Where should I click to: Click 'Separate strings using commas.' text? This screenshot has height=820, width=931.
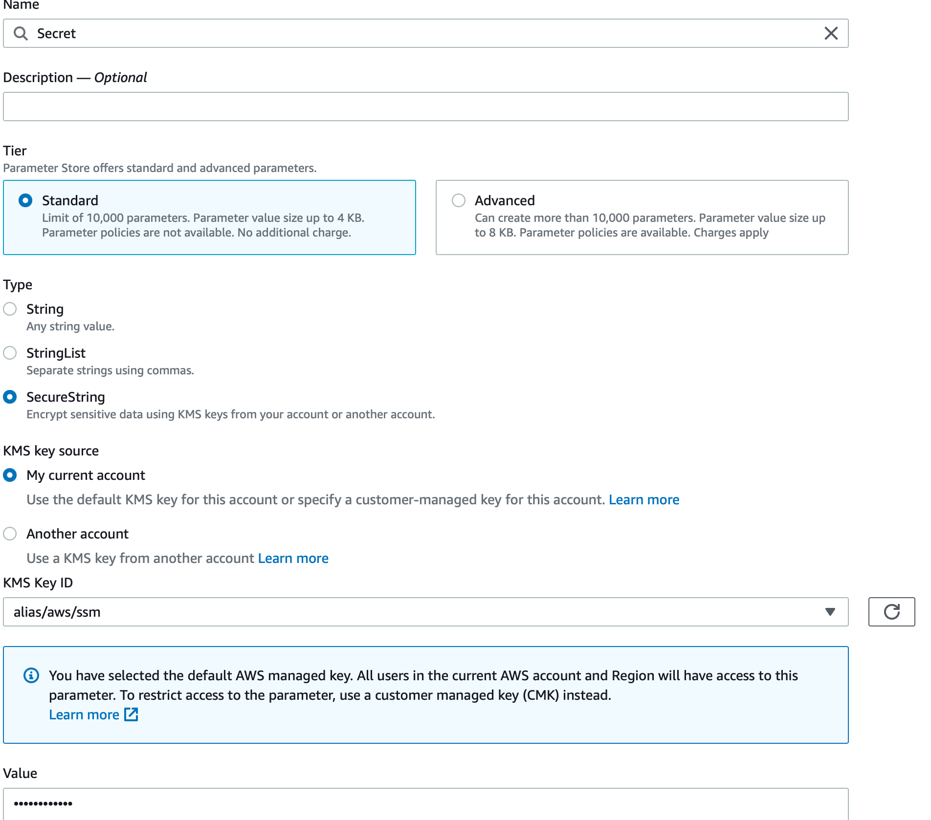point(110,370)
